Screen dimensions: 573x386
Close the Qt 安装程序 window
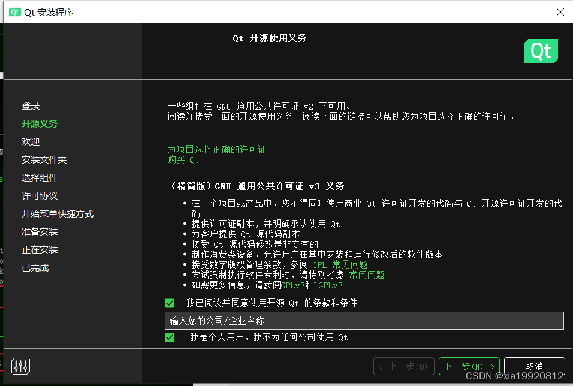[x=560, y=12]
